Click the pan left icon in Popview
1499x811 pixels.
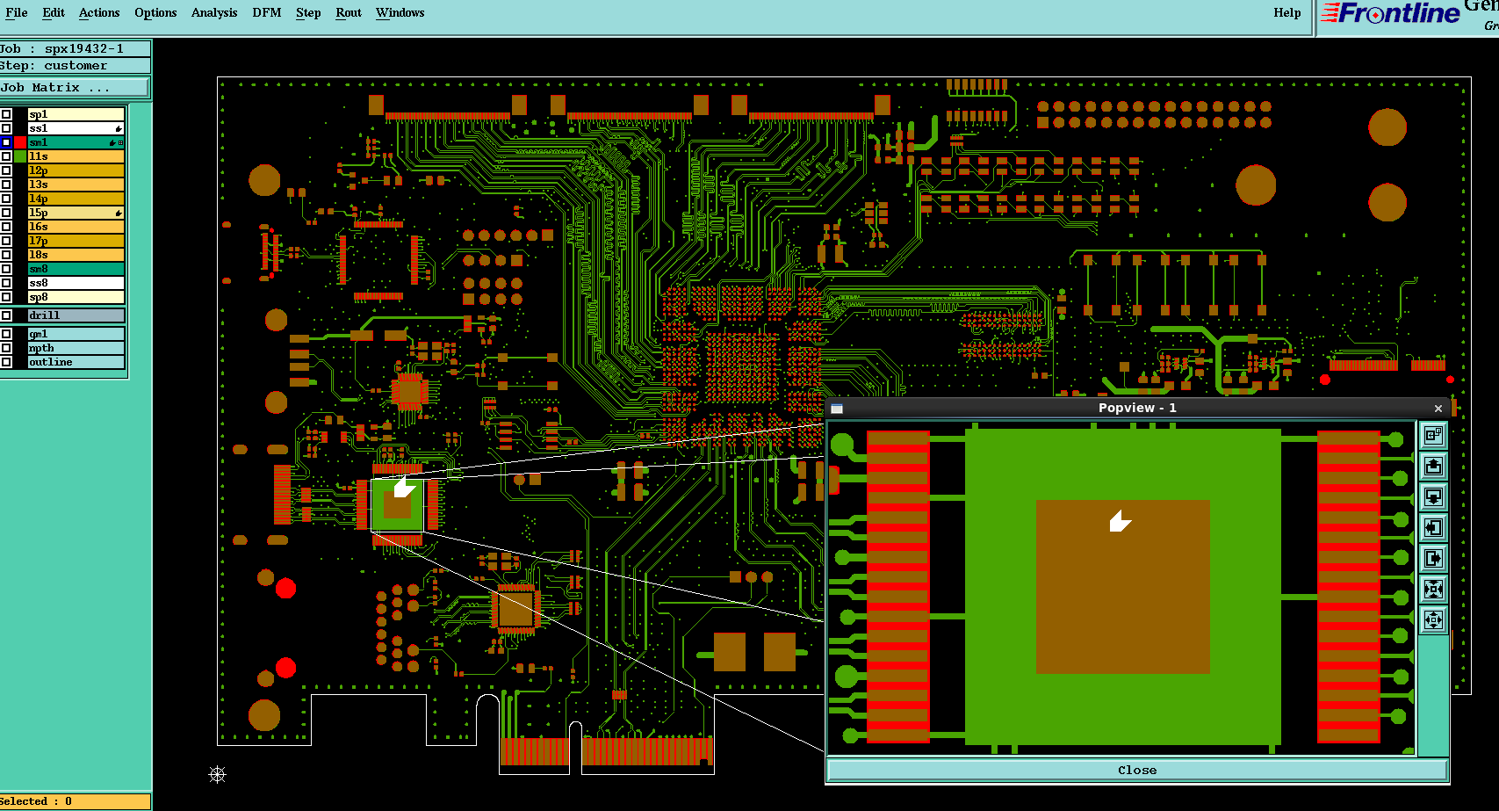coord(1433,527)
